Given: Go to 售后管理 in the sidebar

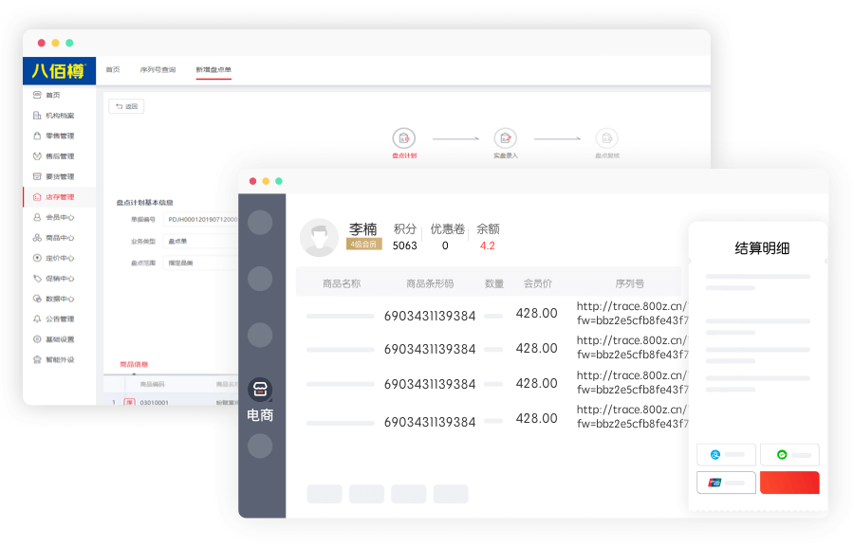Looking at the screenshot, I should click(x=59, y=156).
